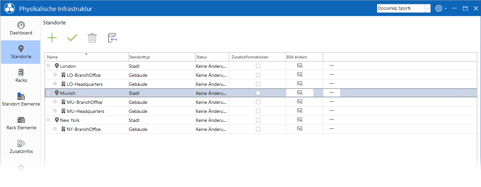Click the trash can delete icon
Screen dimensions: 481x187
(92, 38)
